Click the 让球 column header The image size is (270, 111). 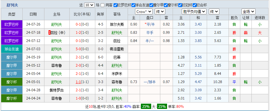click(246, 18)
